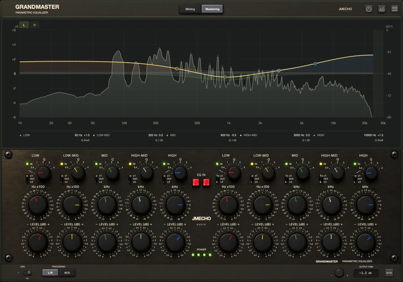Flip the left-channel MID x1/OUT/x2 switch

[96, 179]
